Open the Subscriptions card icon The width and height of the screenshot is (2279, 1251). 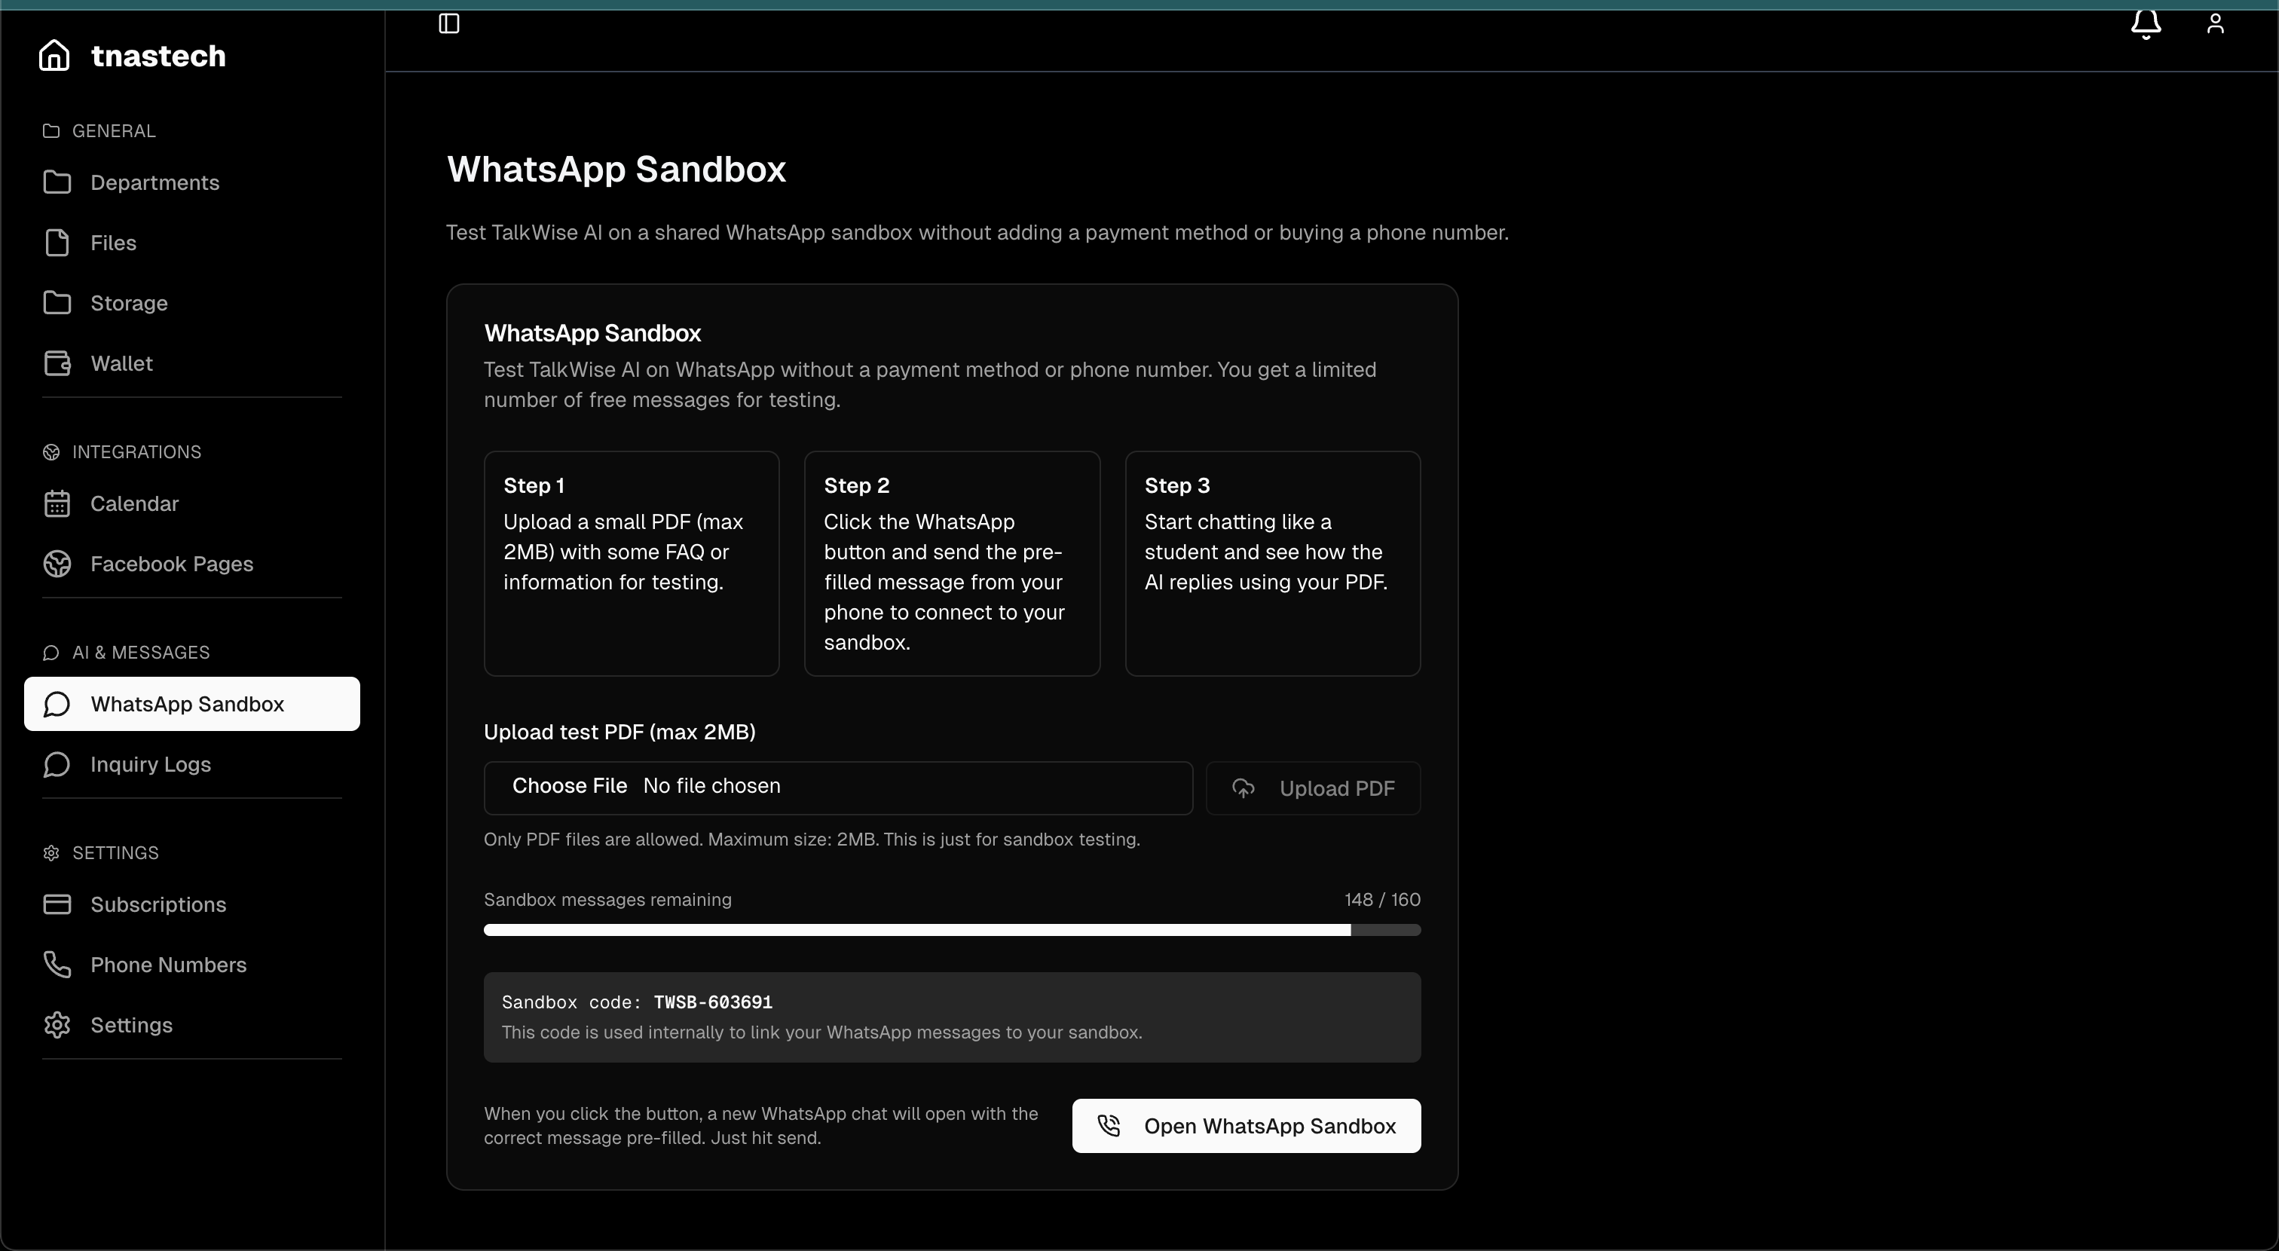click(57, 904)
